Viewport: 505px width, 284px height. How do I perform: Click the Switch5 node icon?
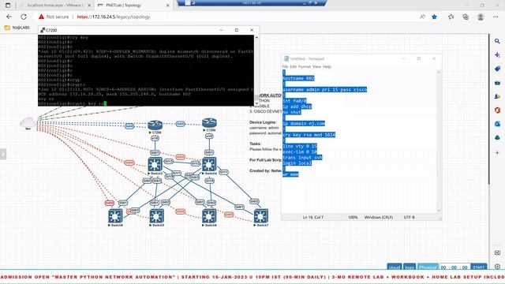coord(156,216)
